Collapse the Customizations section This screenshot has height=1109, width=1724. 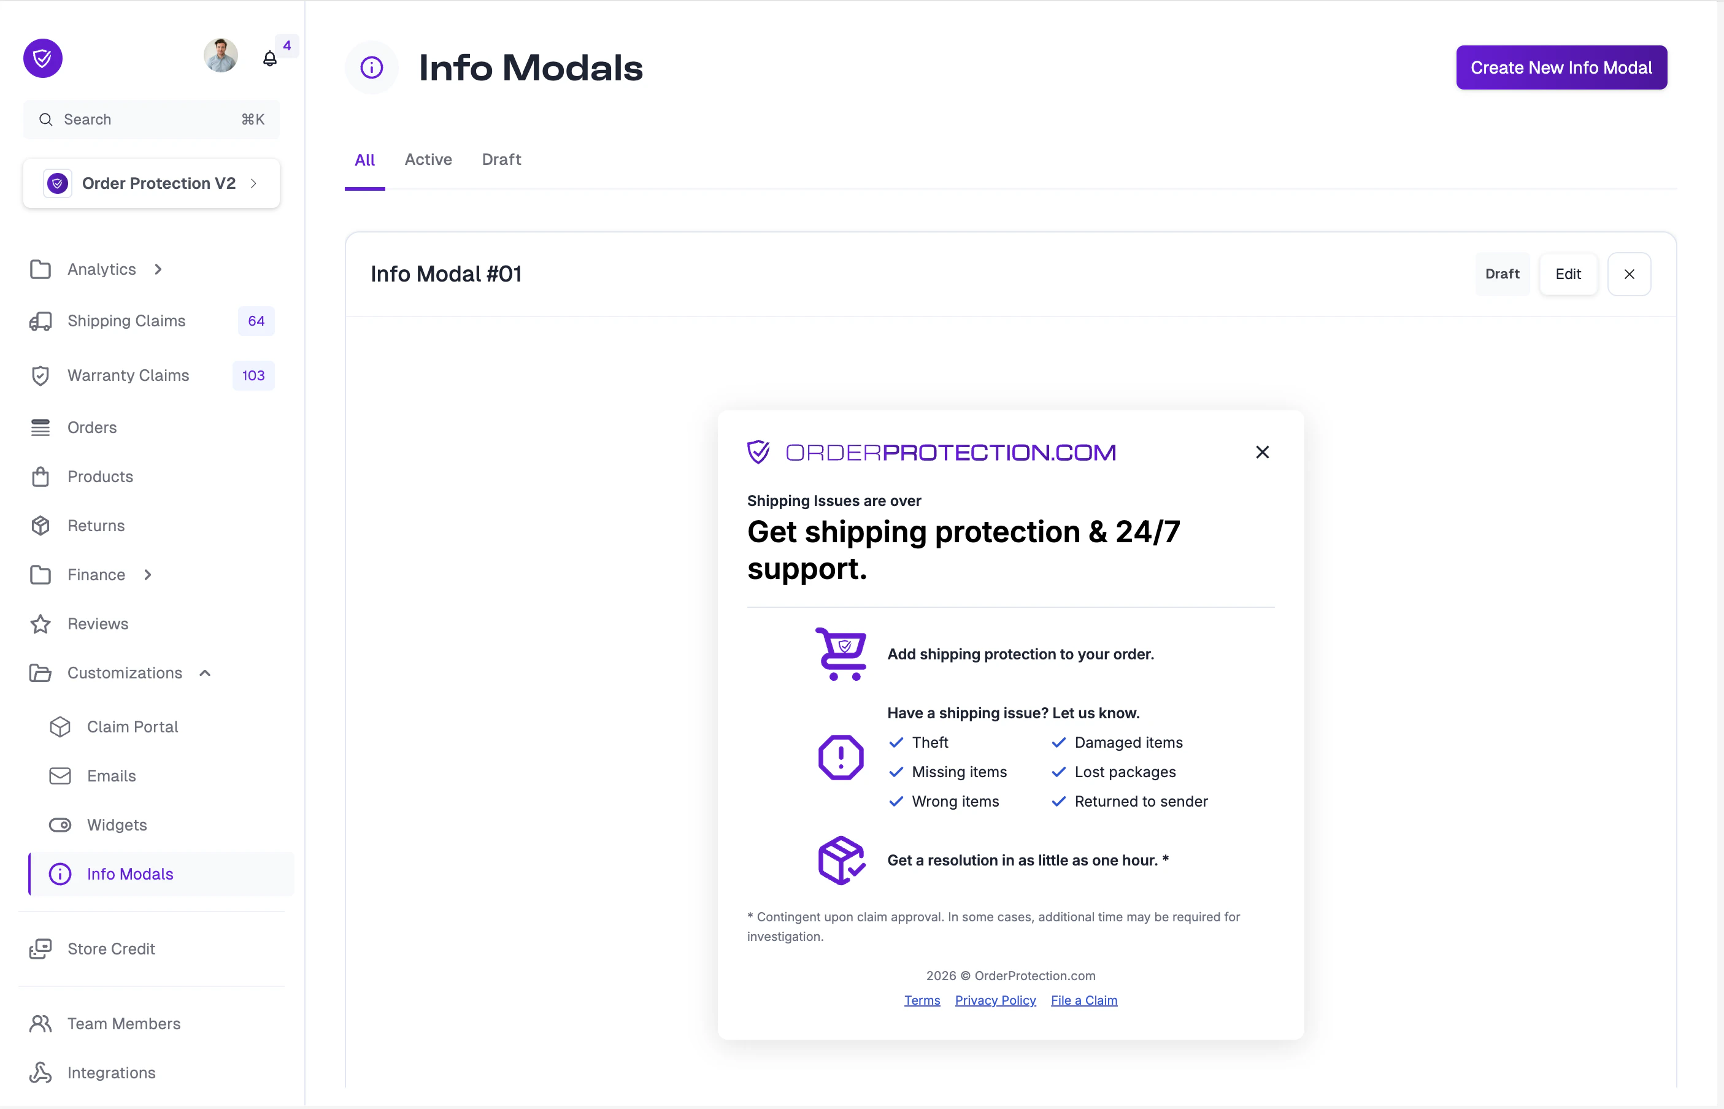pyautogui.click(x=204, y=673)
